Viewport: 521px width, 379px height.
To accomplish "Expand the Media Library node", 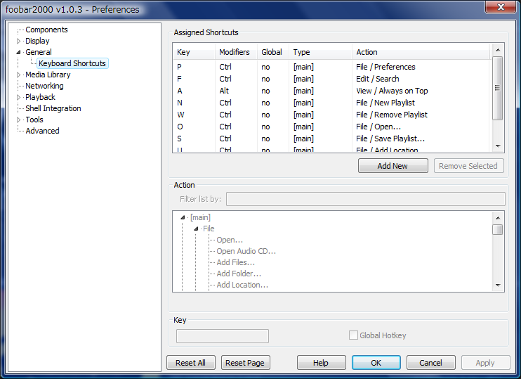I will [18, 75].
